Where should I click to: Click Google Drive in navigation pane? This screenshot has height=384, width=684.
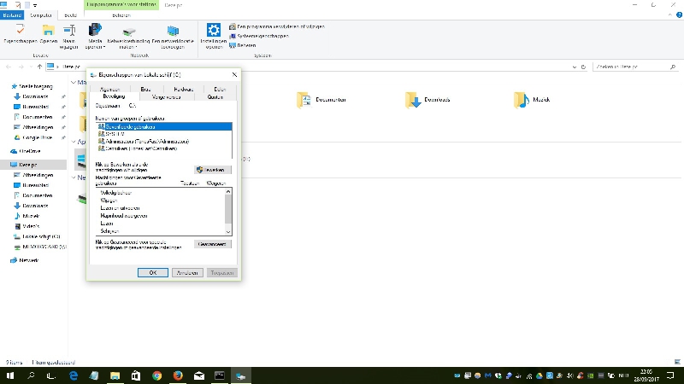(x=33, y=137)
